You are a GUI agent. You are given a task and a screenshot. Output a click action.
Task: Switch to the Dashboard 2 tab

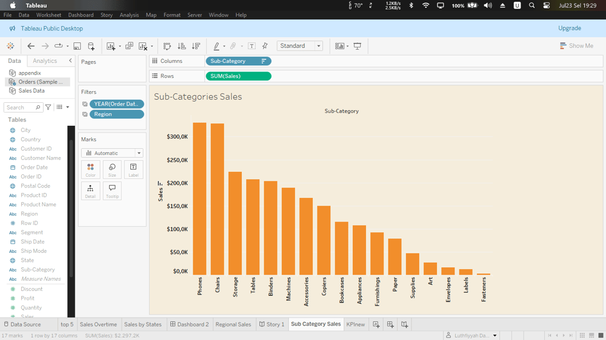189,324
